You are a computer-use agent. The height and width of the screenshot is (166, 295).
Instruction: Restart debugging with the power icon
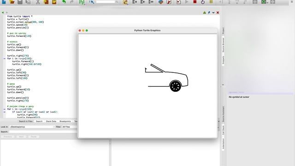(203, 2)
